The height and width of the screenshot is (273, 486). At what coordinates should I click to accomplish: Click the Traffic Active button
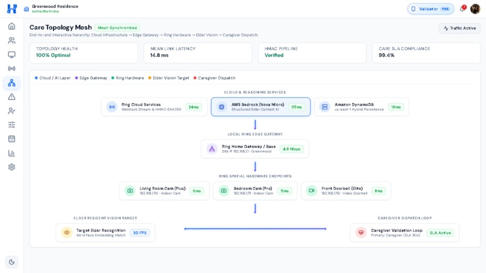pyautogui.click(x=459, y=28)
